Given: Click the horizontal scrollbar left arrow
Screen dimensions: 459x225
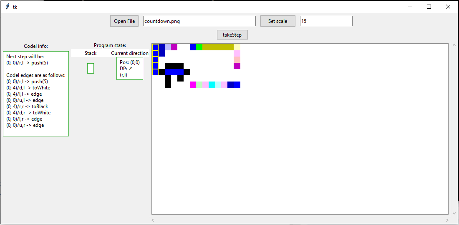Looking at the screenshot, I should [153, 220].
